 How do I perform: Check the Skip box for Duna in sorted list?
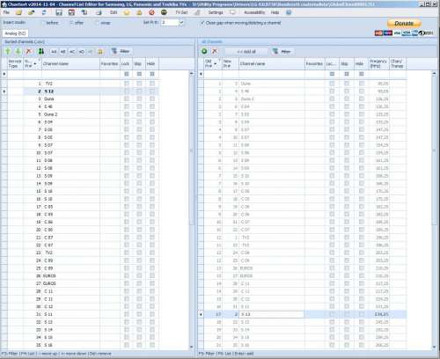(139, 99)
